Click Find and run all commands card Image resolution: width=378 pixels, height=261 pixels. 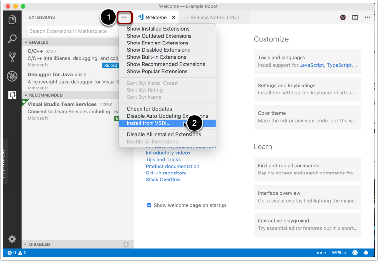[x=307, y=169]
